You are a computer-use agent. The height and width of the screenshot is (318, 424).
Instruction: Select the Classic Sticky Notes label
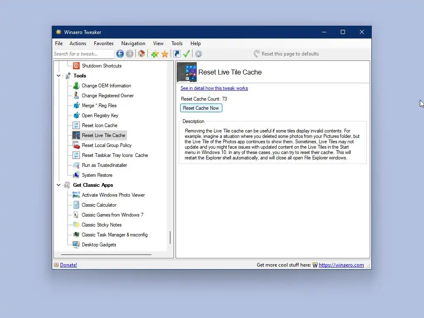102,225
